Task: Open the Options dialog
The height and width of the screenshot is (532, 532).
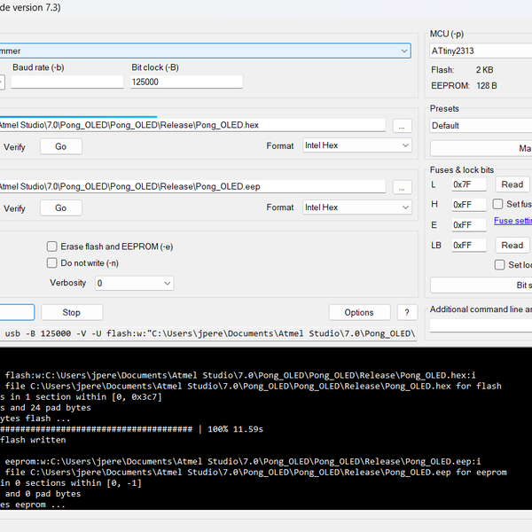Action: (359, 312)
